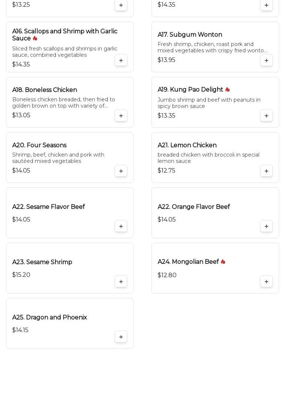Add A23 Sesame Shrimp to order
The image size is (285, 403).
click(x=121, y=282)
